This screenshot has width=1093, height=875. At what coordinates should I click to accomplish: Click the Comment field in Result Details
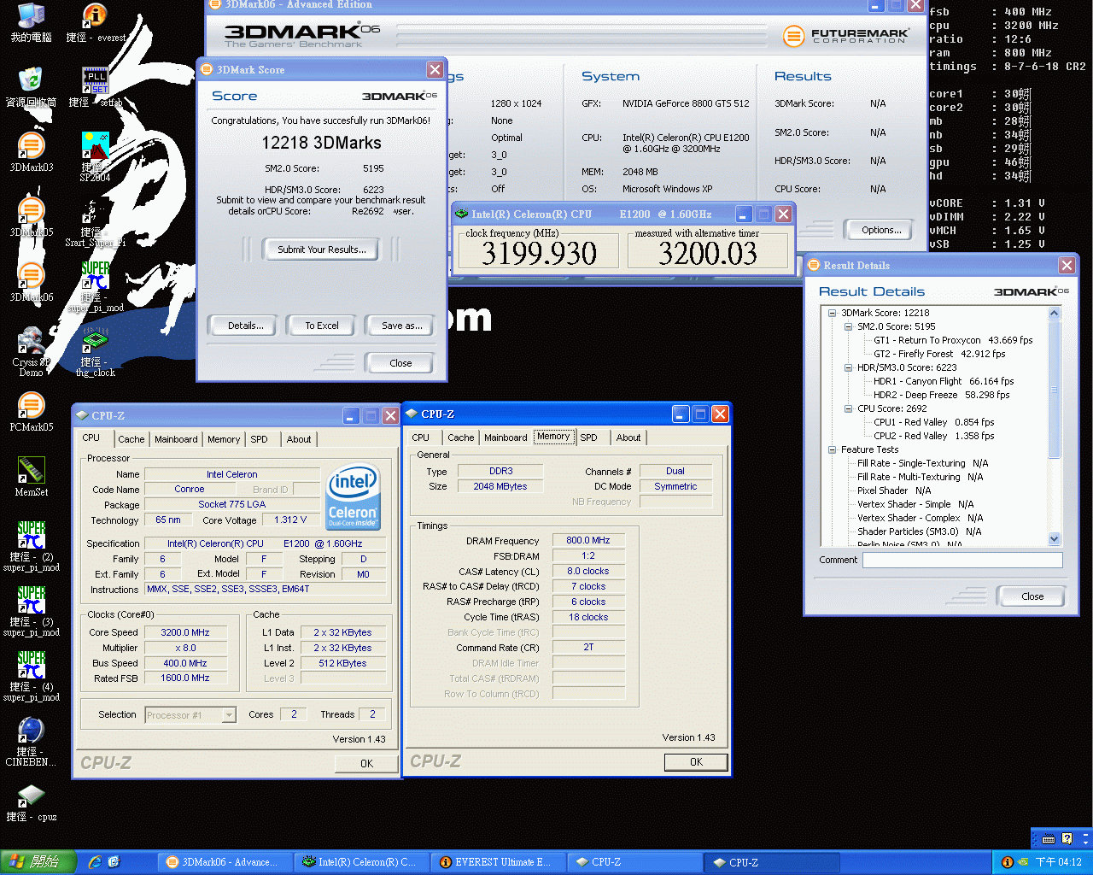coord(962,560)
